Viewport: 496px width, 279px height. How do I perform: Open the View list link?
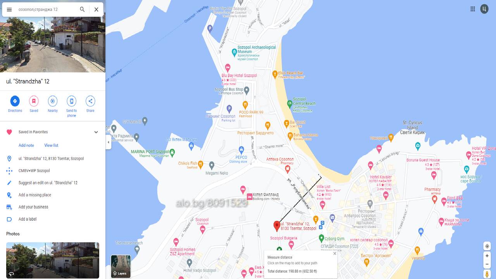pyautogui.click(x=51, y=145)
